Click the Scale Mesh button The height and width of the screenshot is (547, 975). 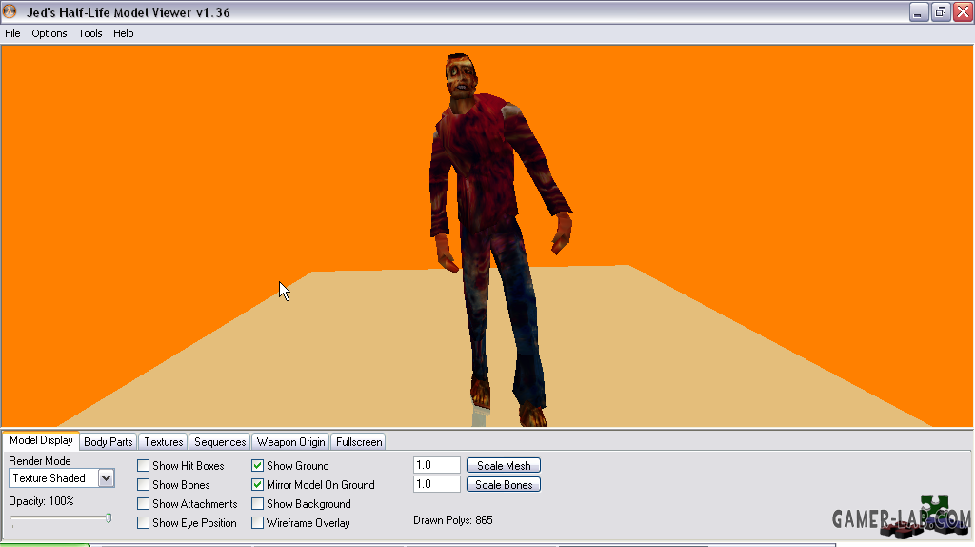point(504,465)
